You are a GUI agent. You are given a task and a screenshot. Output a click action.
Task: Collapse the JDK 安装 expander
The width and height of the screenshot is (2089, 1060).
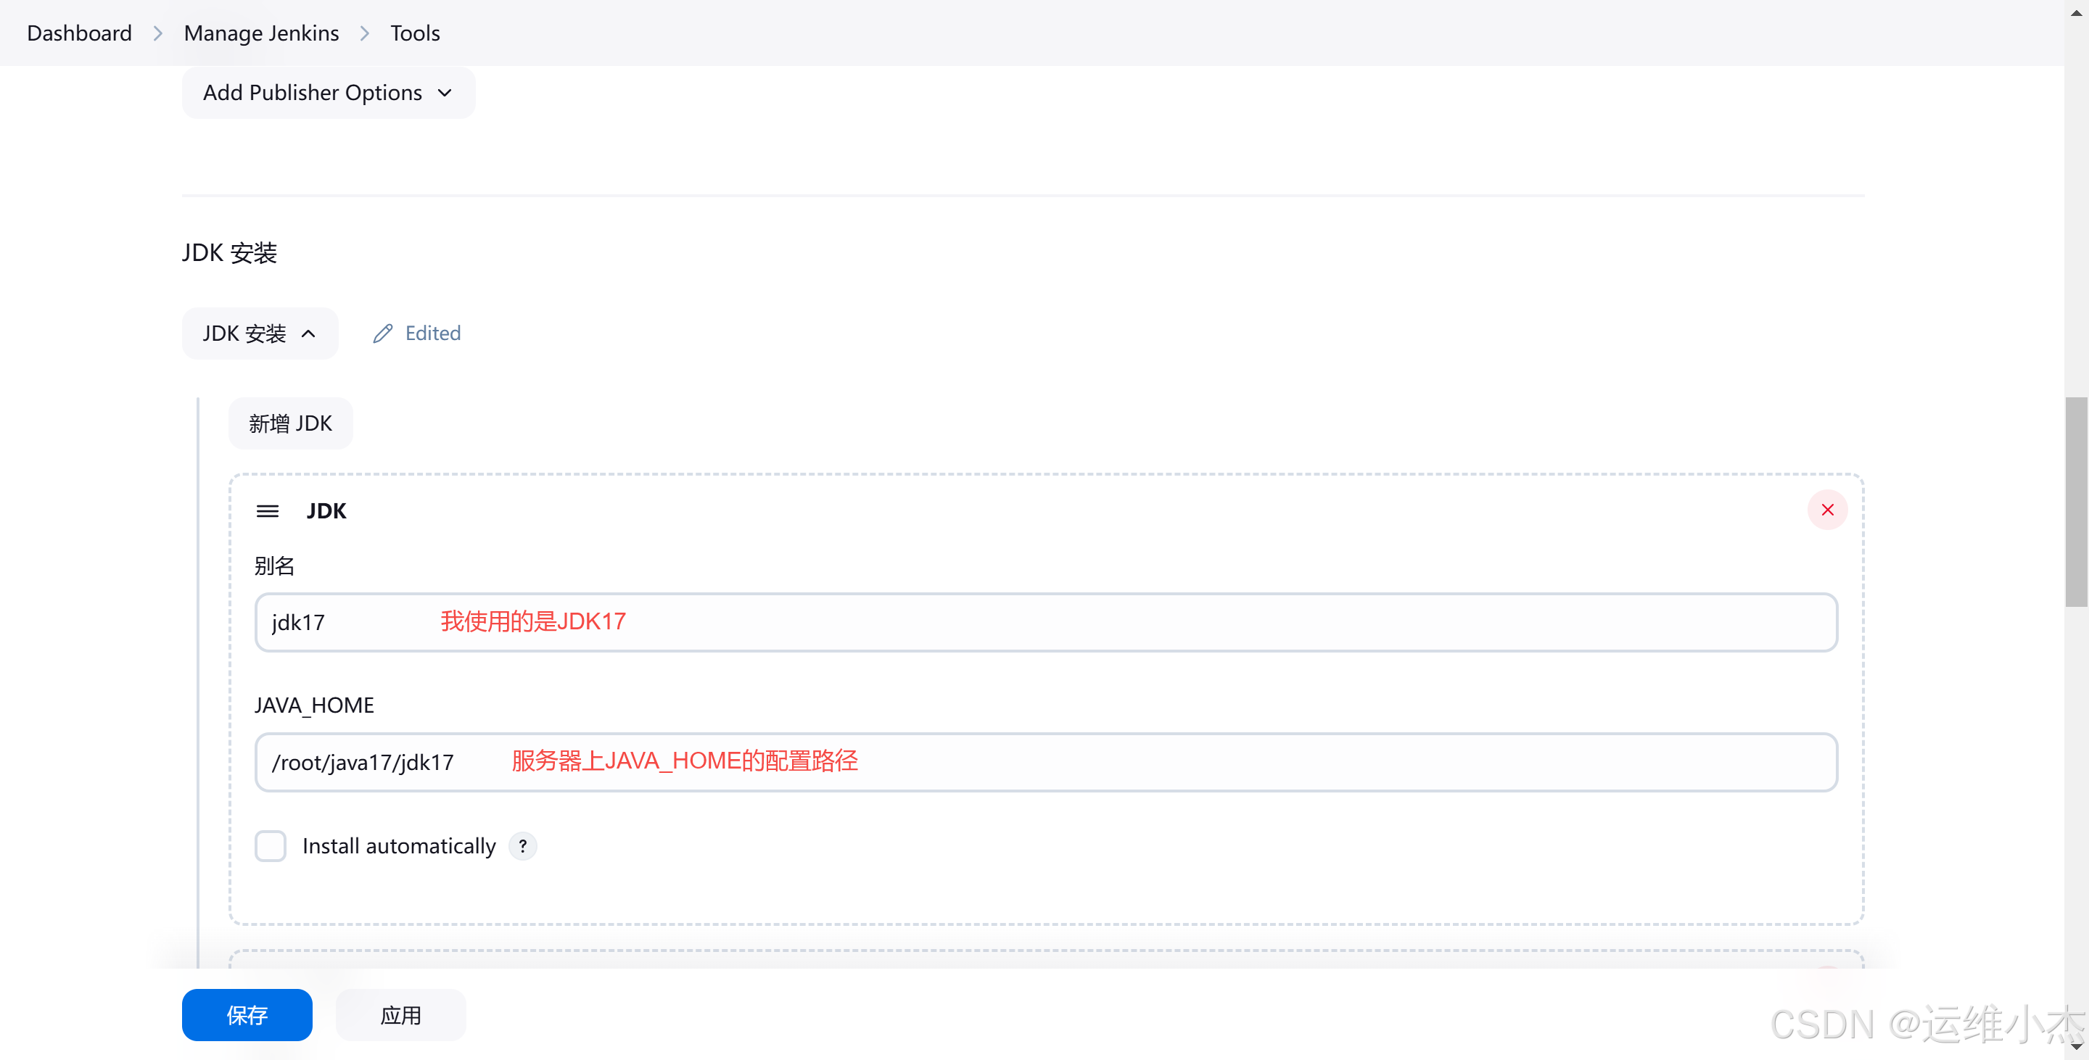[x=245, y=334]
